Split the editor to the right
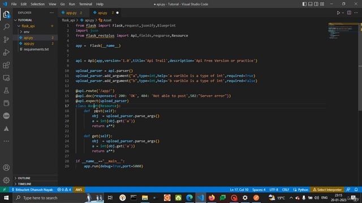The height and width of the screenshot is (203, 362). click(349, 13)
